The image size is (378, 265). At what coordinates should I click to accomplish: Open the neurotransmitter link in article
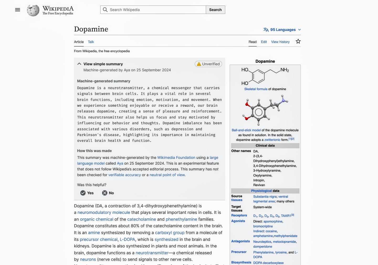click(x=152, y=253)
